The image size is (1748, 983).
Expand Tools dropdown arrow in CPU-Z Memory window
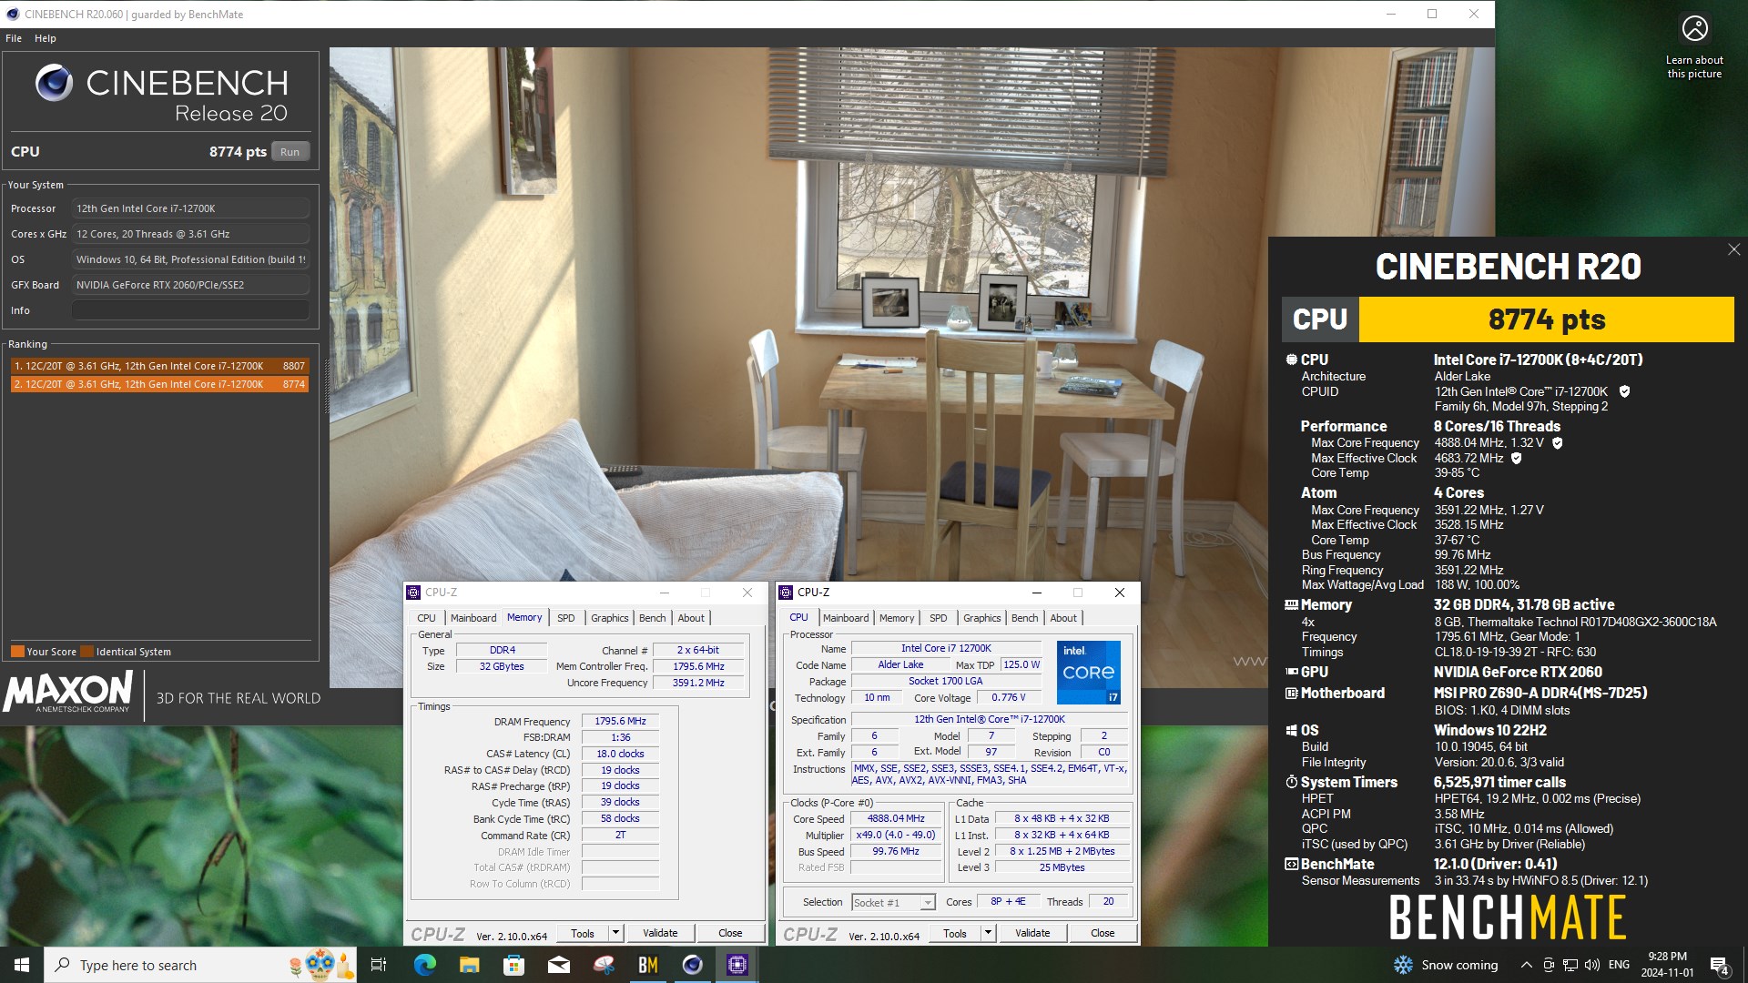point(615,933)
